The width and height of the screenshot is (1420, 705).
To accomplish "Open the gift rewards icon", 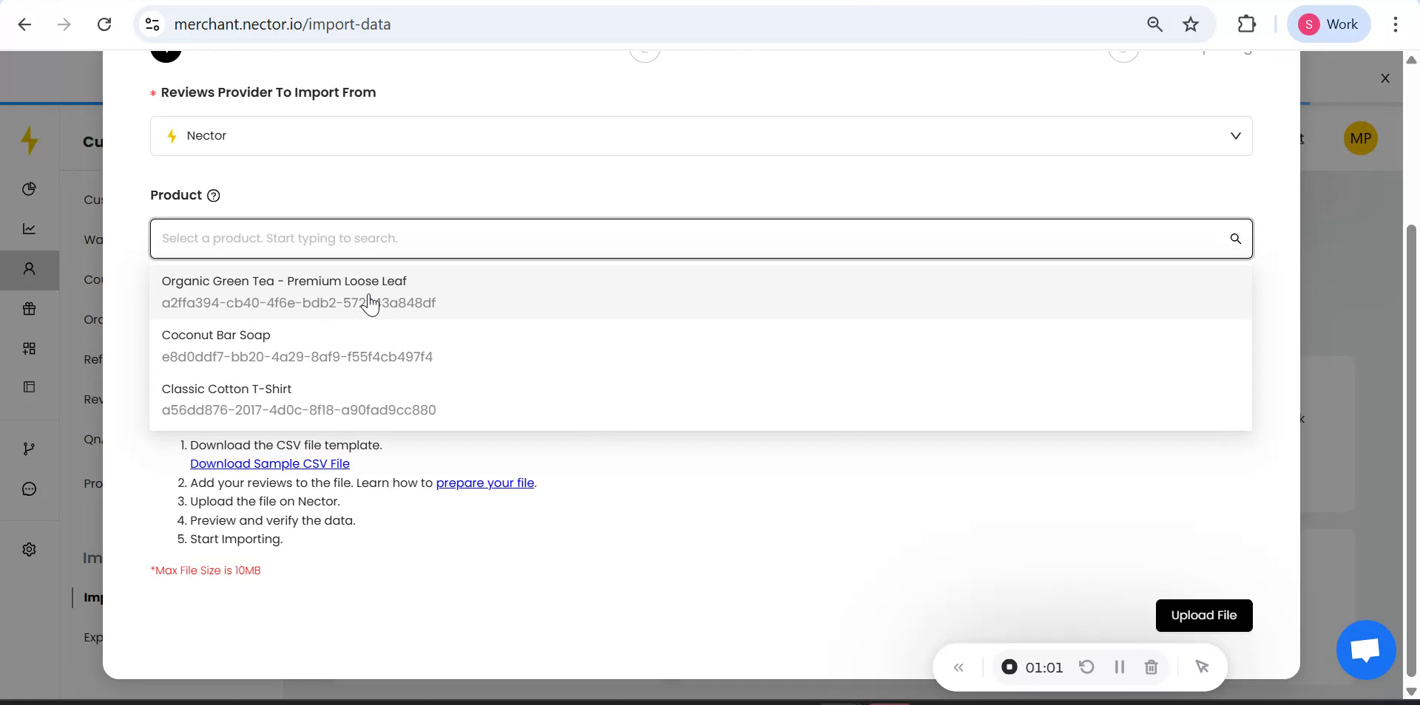I will point(29,309).
